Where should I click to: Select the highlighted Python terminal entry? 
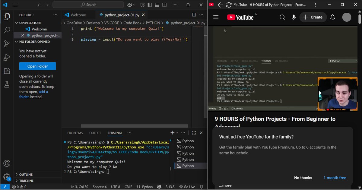(191, 166)
